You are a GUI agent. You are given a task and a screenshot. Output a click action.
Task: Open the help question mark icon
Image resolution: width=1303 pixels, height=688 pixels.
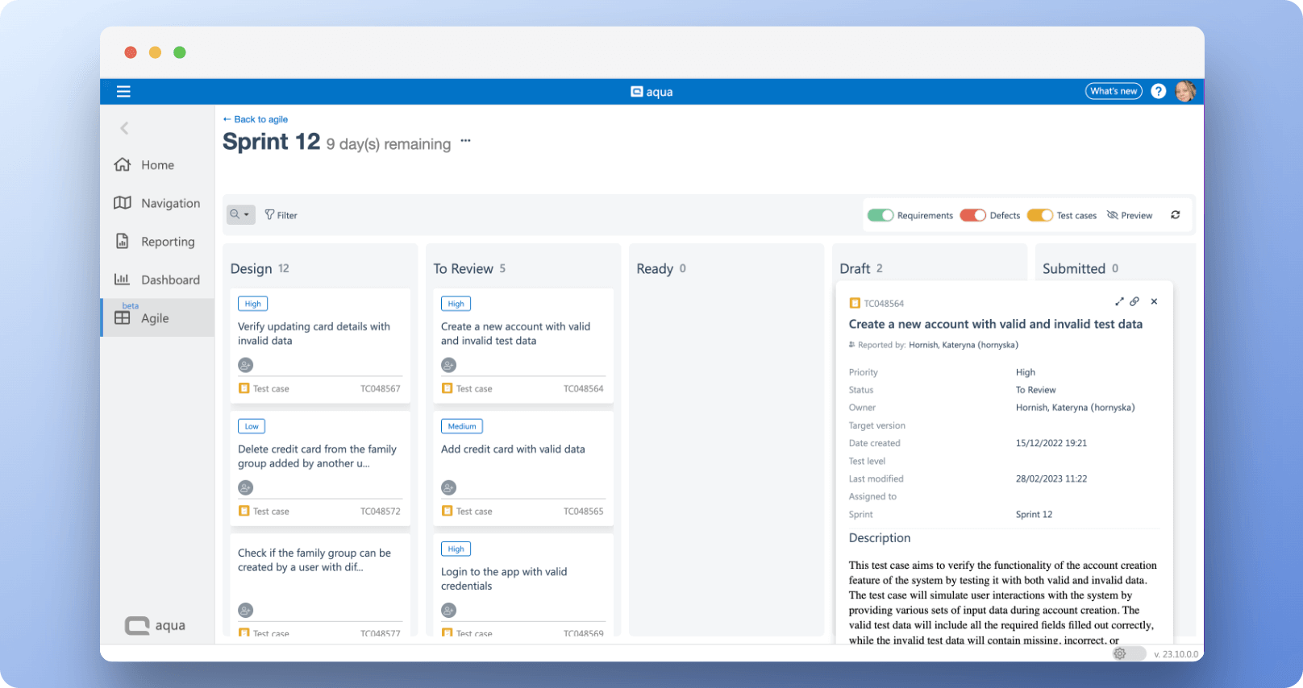point(1158,91)
